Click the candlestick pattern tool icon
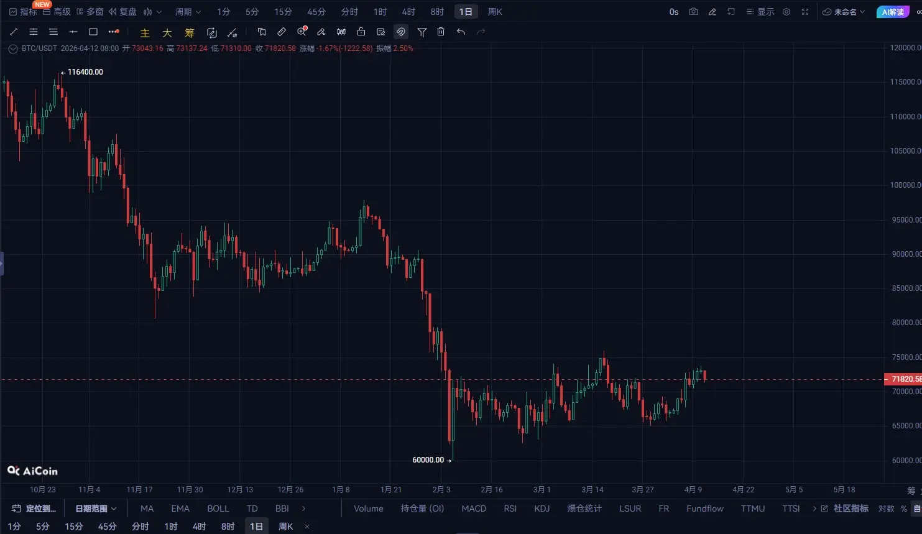922x534 pixels. [341, 32]
